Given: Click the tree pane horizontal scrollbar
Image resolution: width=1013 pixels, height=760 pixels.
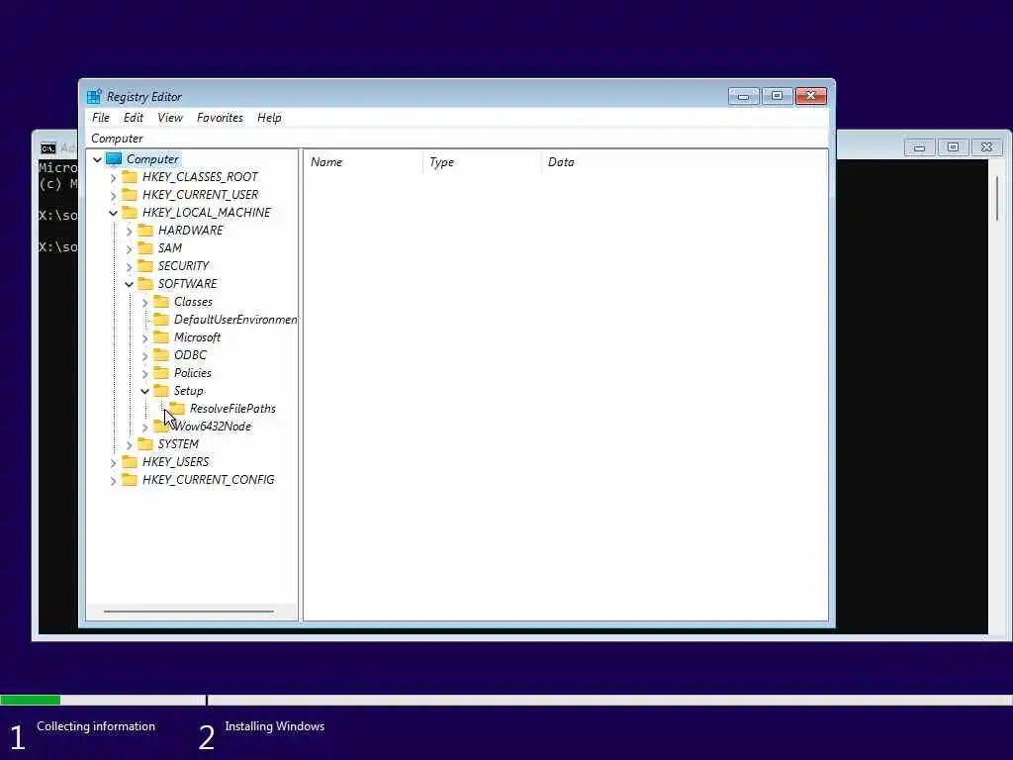Looking at the screenshot, I should click(x=189, y=611).
